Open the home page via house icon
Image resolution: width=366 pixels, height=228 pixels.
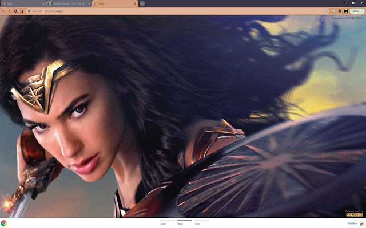coord(22,11)
